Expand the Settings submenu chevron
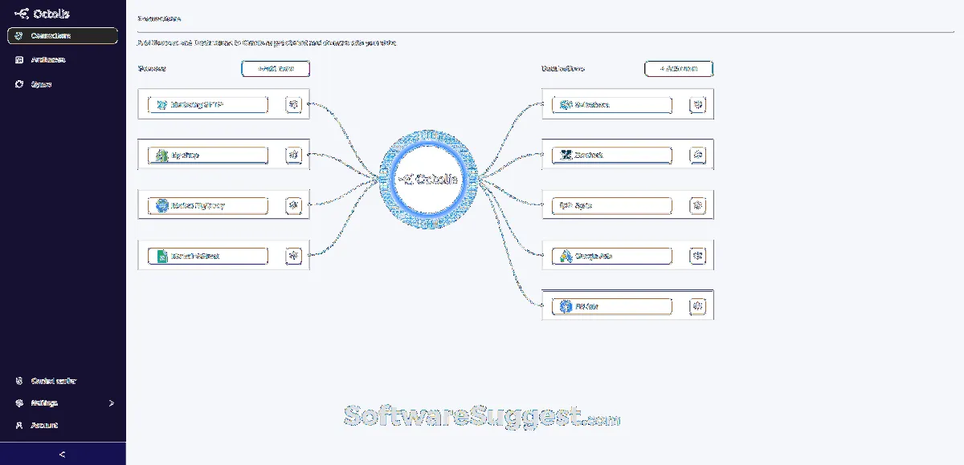 click(111, 403)
